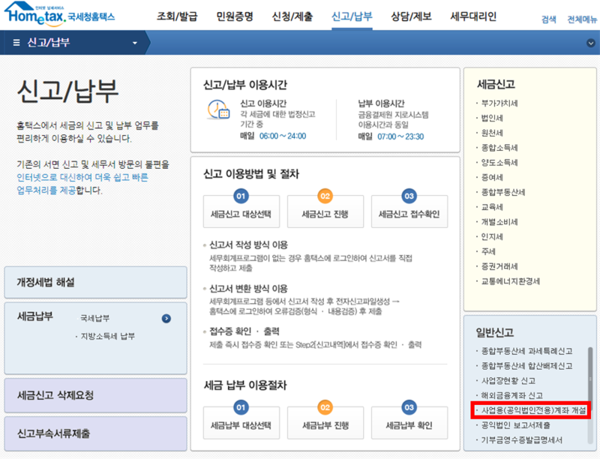Expand the chevron at right end of blue bar
This screenshot has height=459, width=600.
click(590, 43)
